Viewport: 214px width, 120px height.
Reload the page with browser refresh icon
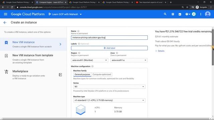click(12, 7)
